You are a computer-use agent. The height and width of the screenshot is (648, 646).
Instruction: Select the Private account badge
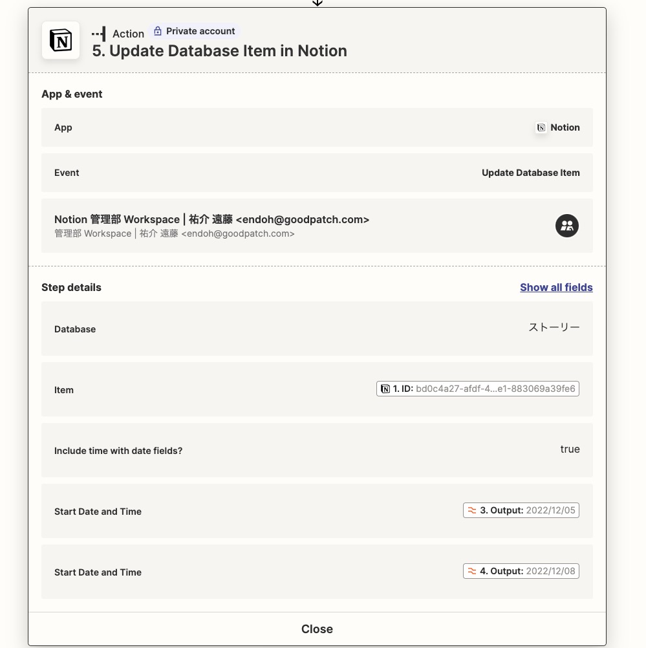[x=194, y=31]
